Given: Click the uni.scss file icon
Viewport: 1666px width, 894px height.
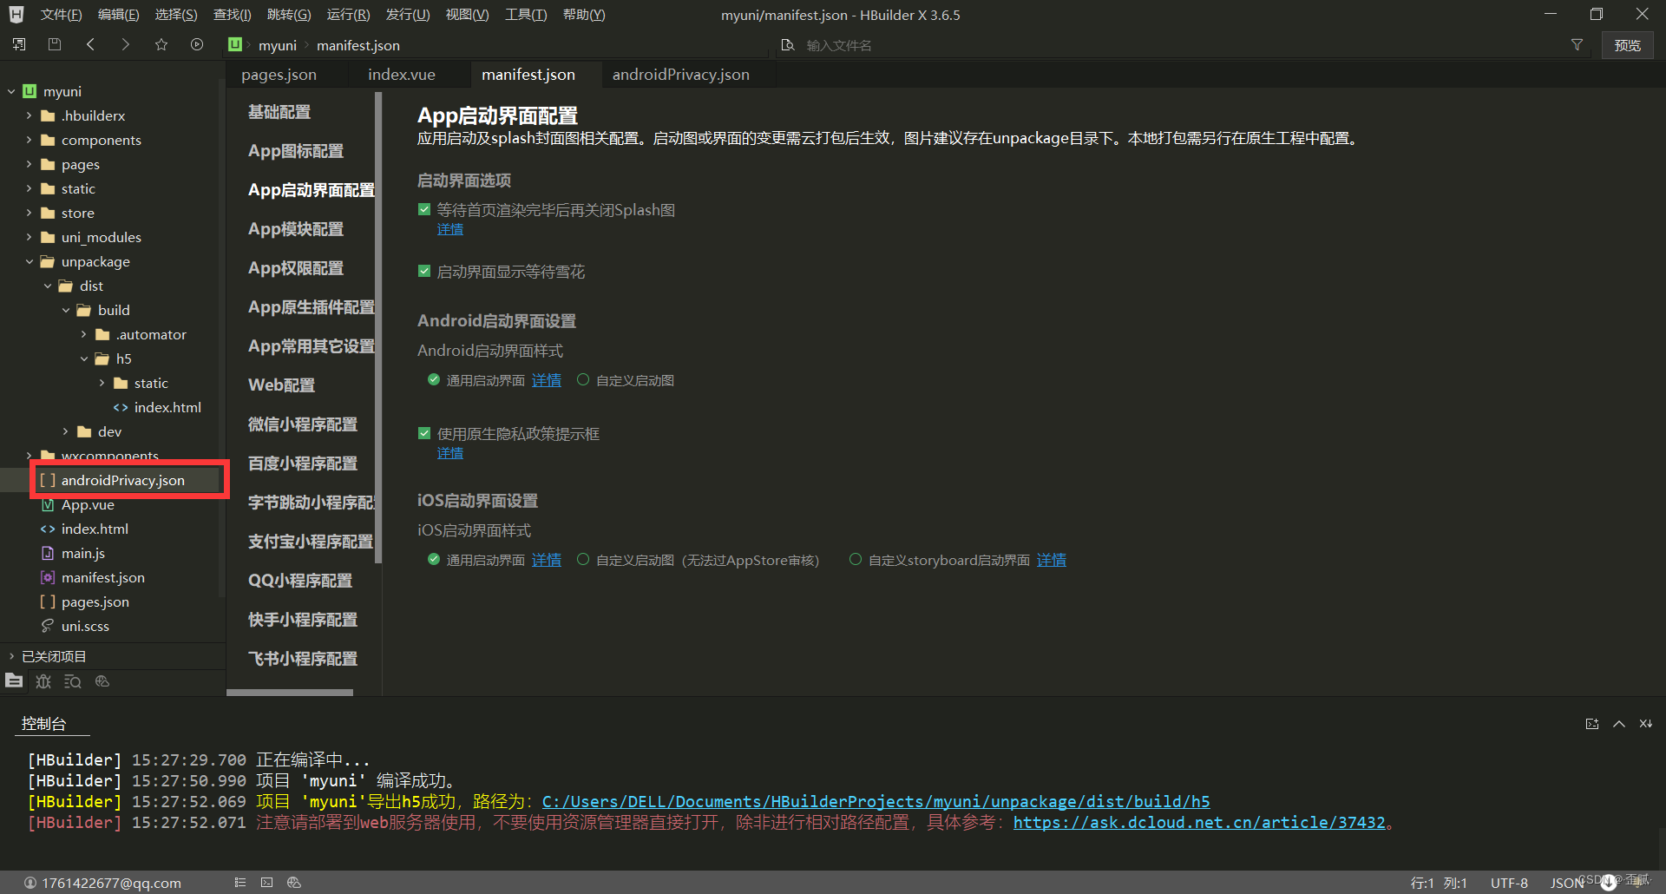Looking at the screenshot, I should 48,626.
